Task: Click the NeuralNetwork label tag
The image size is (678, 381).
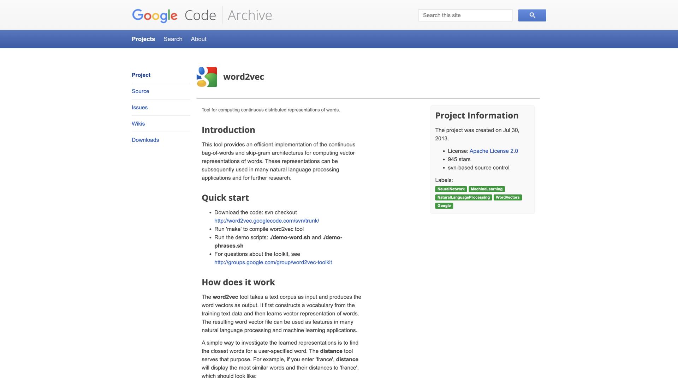Action: (x=451, y=189)
